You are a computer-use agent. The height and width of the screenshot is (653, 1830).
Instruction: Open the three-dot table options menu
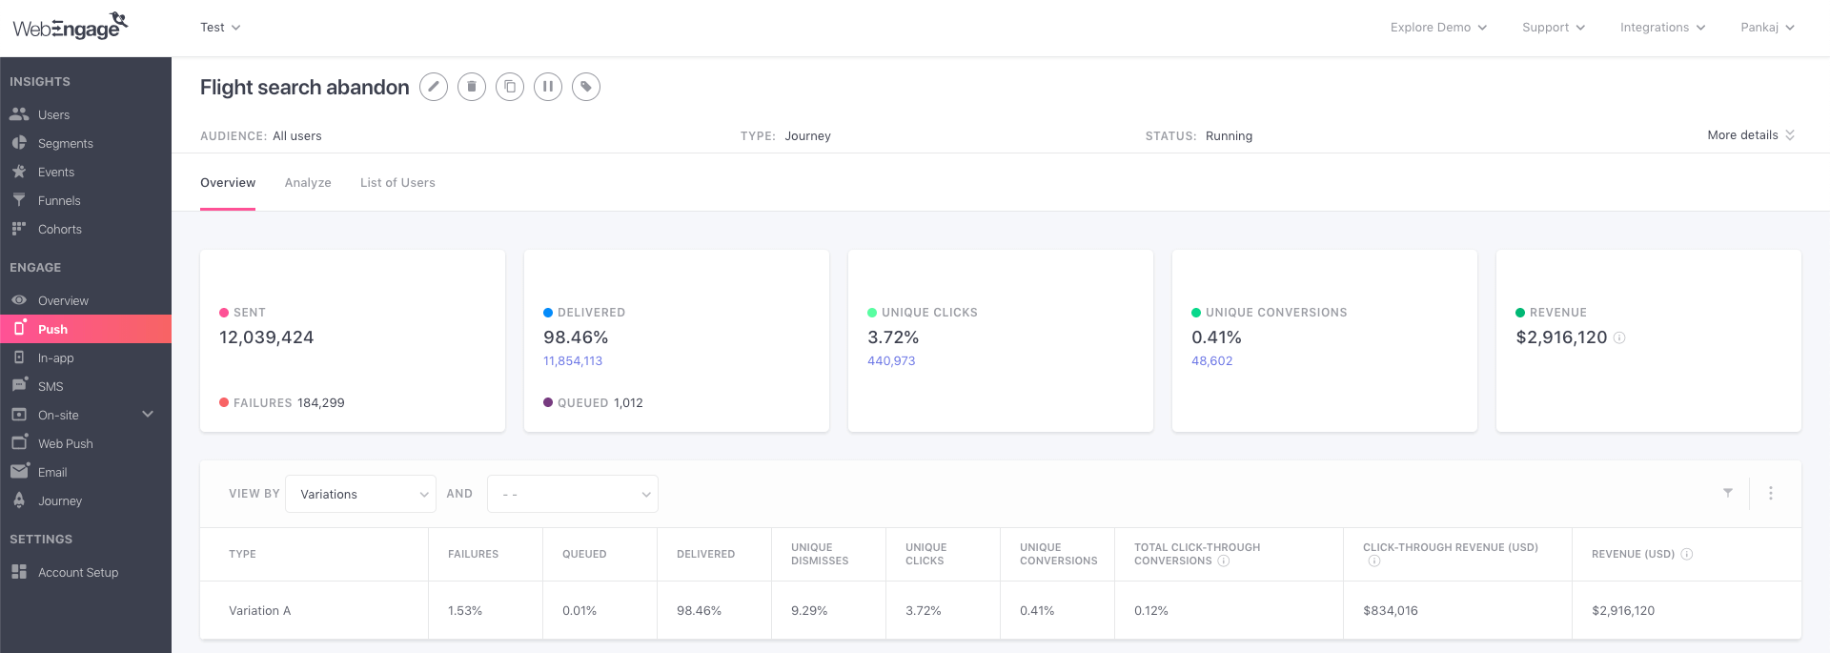pos(1771,493)
